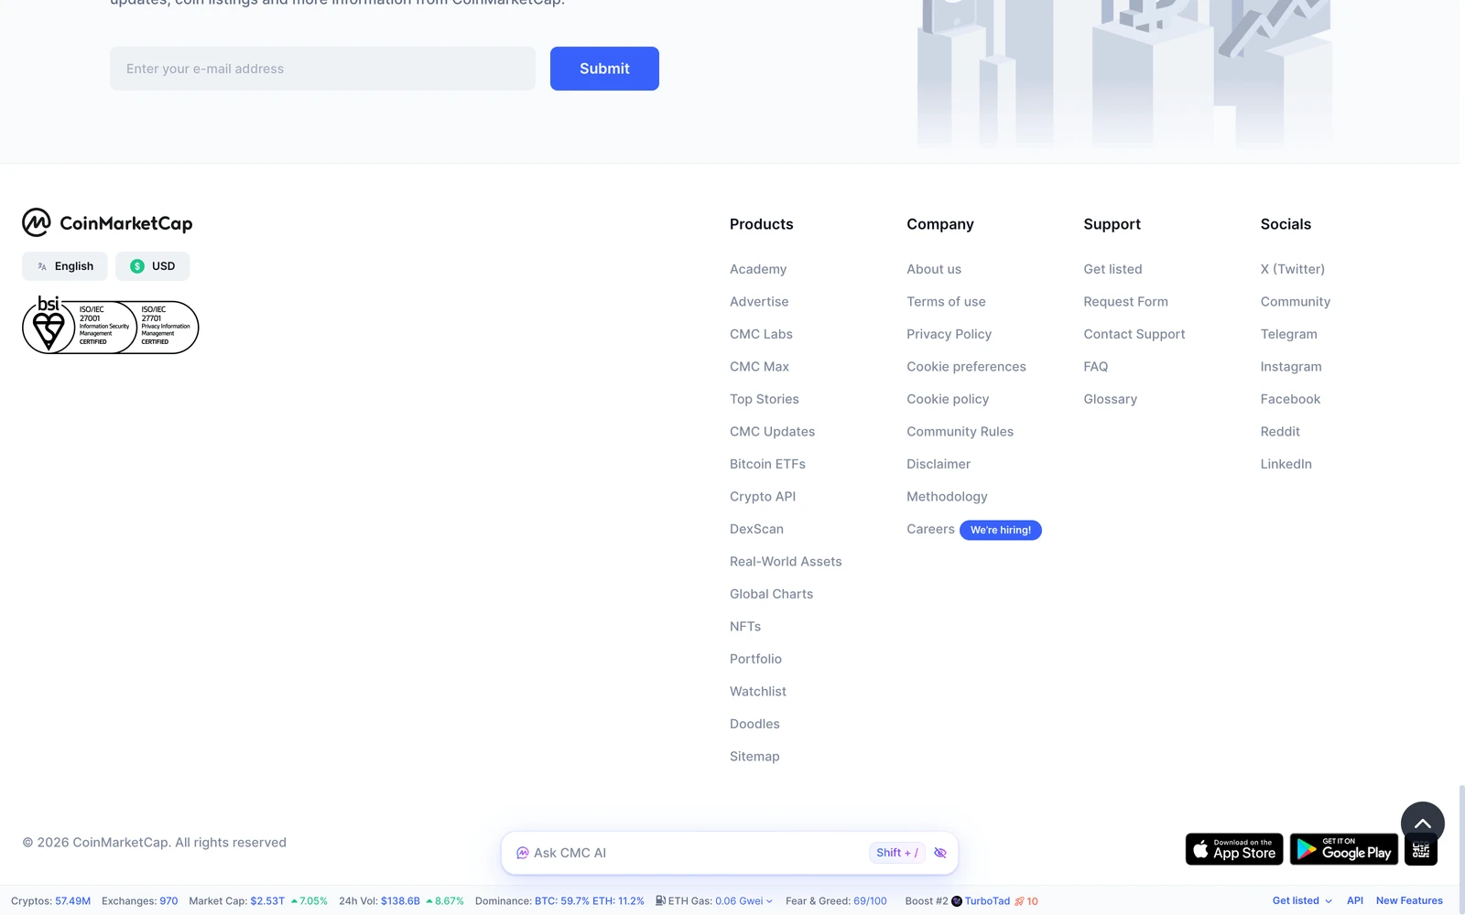Click the CoinMarketCap logo in footer

(x=107, y=222)
